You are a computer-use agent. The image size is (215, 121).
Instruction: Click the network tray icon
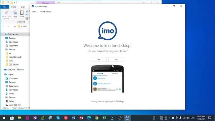coord(184,118)
